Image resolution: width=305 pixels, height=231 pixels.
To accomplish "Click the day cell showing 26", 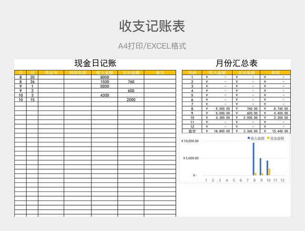I will point(32,81).
